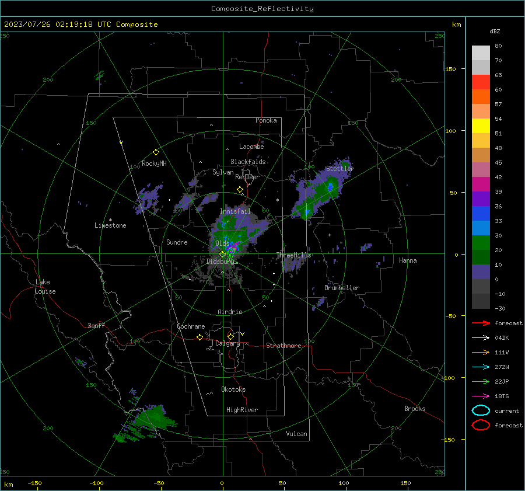
Task: Click the Banff label
Action: (96, 325)
